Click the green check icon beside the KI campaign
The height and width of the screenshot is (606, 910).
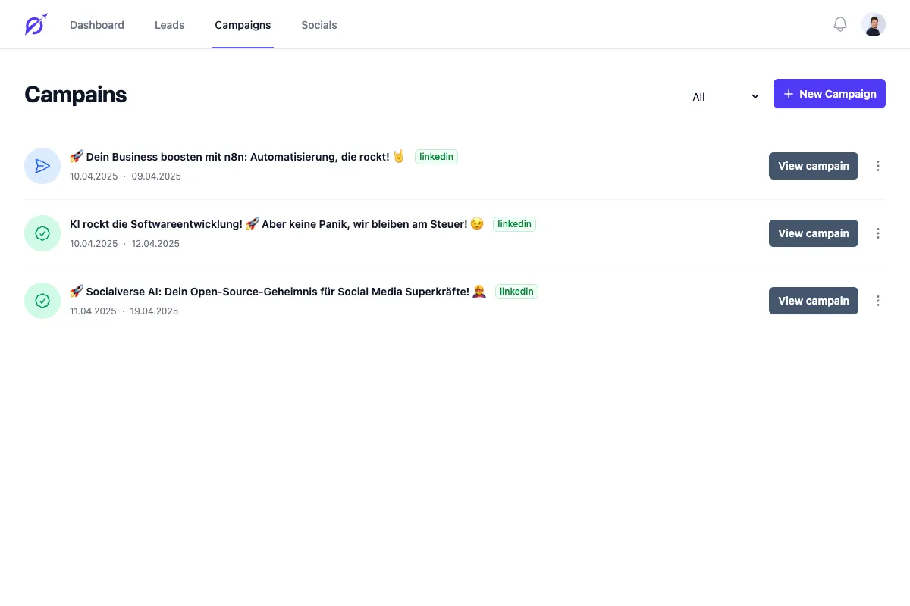click(x=42, y=233)
